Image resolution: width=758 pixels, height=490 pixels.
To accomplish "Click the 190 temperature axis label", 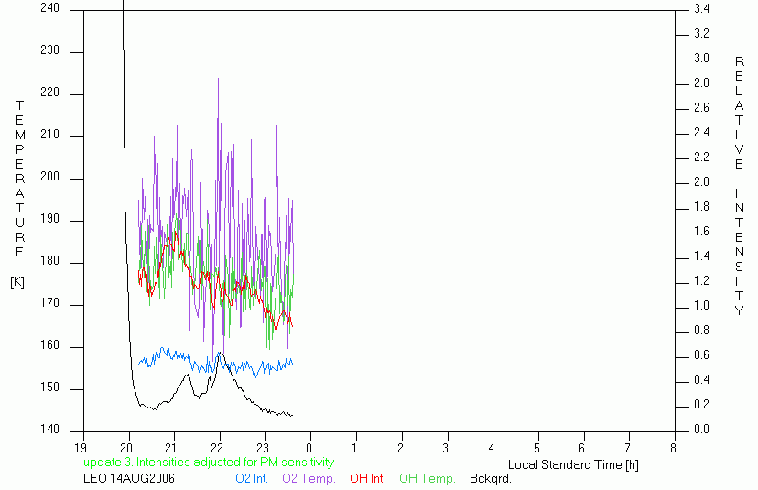I will coord(49,219).
